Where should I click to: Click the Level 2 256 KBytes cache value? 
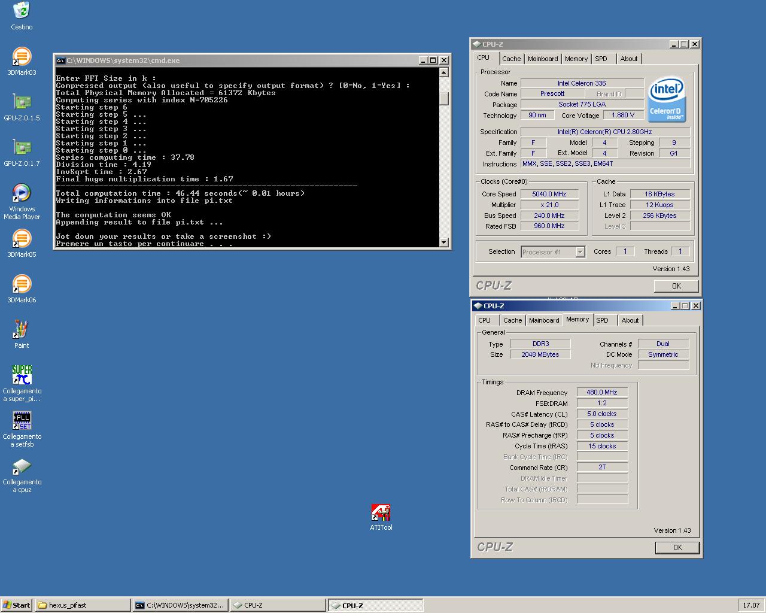[x=660, y=216]
